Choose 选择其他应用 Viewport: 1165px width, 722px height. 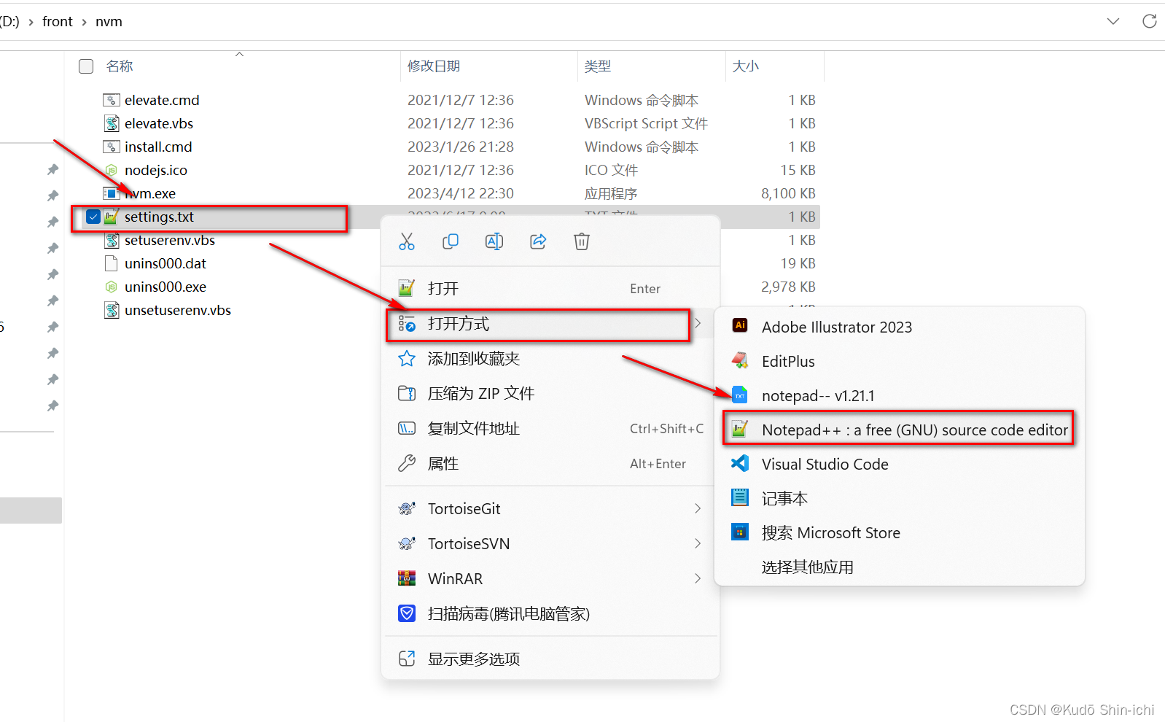point(900,567)
